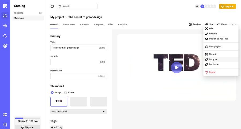
Task: Open the chat support icon at bottom left
Action: pos(5,124)
